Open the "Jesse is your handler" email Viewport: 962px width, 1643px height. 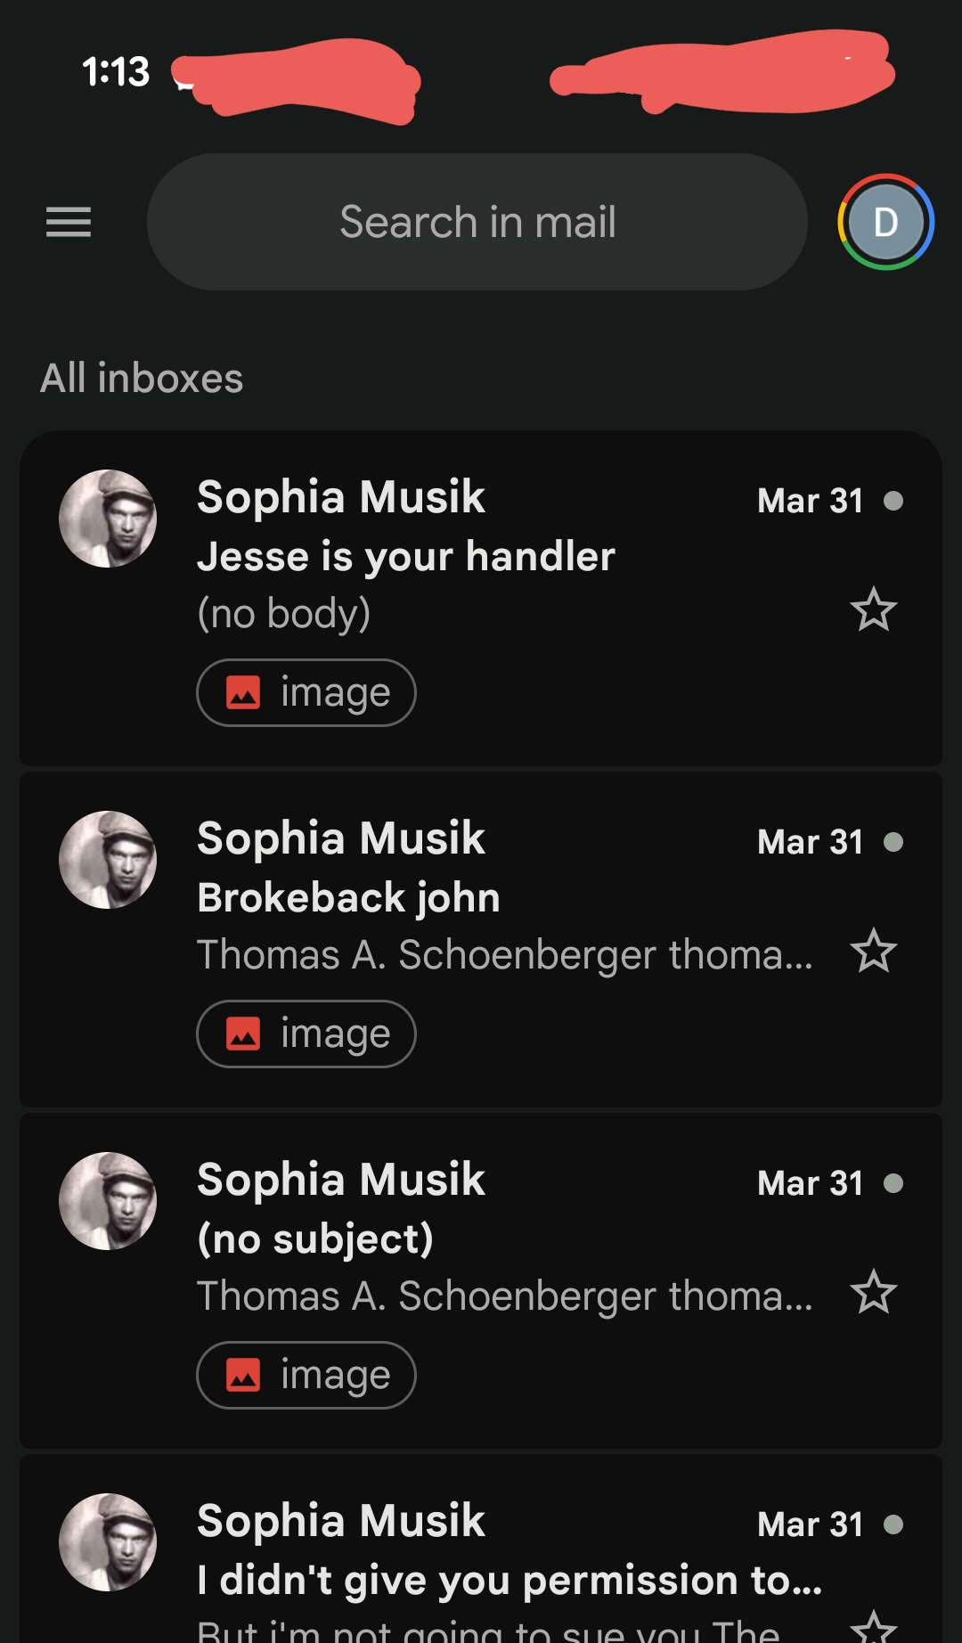point(406,557)
